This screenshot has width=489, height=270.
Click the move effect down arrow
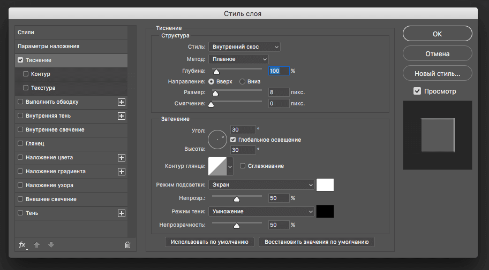pos(51,245)
